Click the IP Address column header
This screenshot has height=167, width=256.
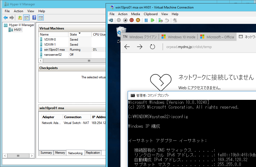[x=98, y=117]
